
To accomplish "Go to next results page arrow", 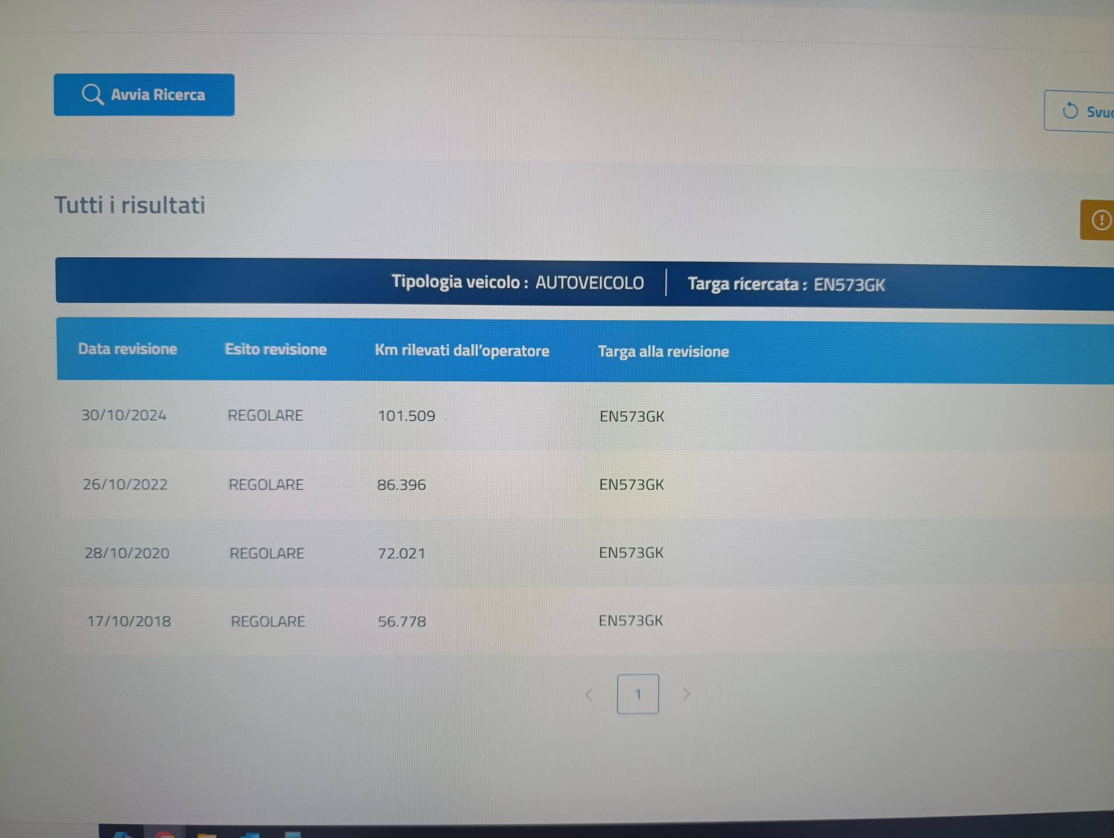I will coord(686,694).
